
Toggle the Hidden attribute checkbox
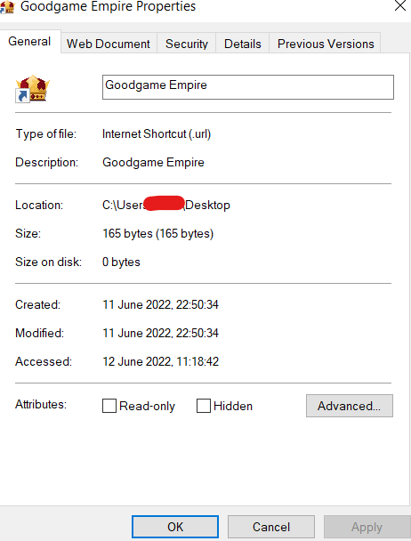(204, 406)
